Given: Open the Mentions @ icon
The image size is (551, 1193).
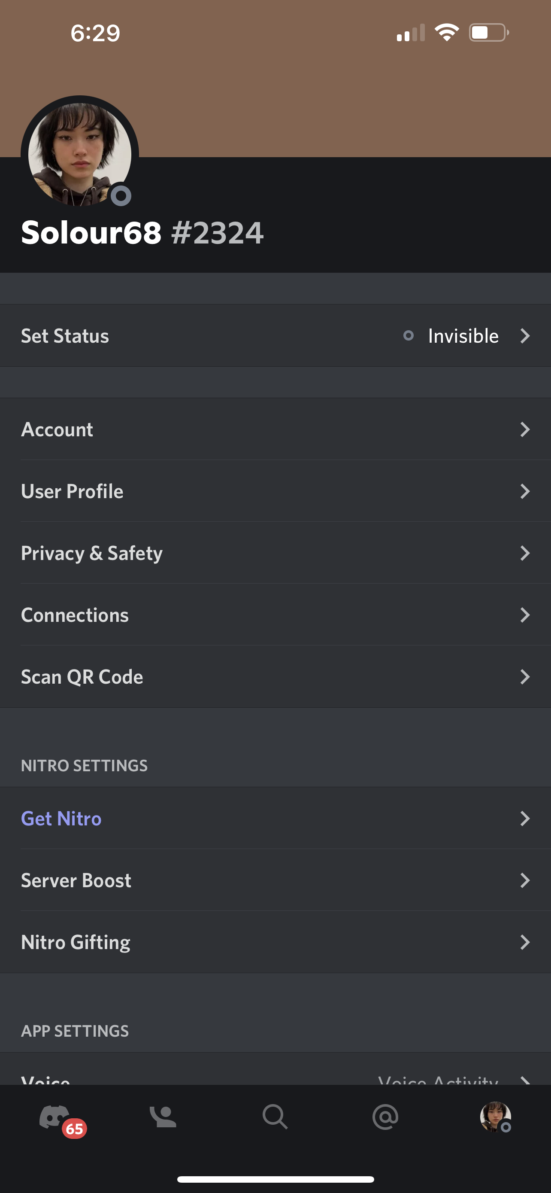Looking at the screenshot, I should click(x=385, y=1117).
